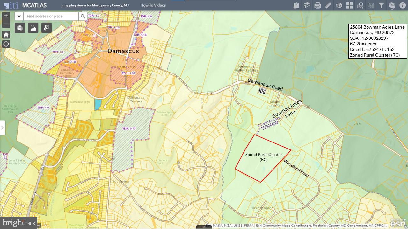Zoom in on the map
Screen dimensions: 408x229
click(6, 16)
